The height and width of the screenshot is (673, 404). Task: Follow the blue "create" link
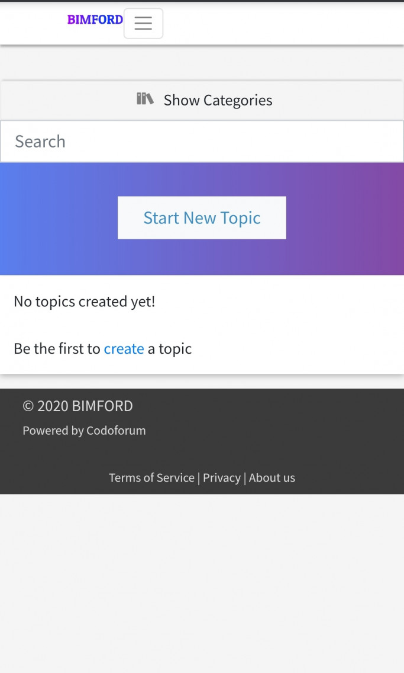(124, 348)
